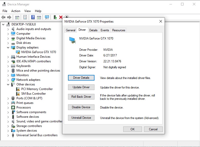
Task: Close the NVIDIA GeForce GTX 1070 Properties dialog
Action: pyautogui.click(x=160, y=21)
